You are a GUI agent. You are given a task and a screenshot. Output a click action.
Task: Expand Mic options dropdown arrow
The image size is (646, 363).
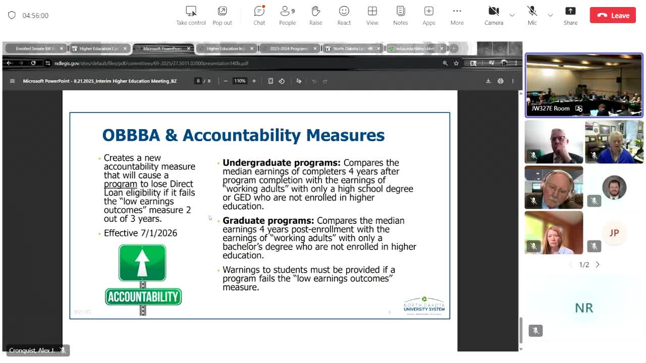point(550,16)
